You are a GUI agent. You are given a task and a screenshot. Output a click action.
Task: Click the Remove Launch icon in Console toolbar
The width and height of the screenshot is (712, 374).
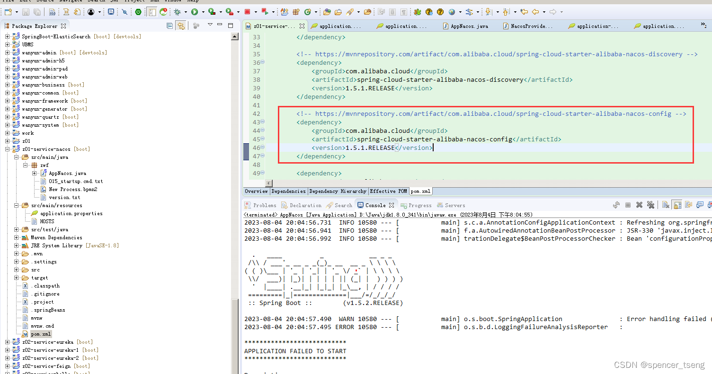[x=640, y=205]
